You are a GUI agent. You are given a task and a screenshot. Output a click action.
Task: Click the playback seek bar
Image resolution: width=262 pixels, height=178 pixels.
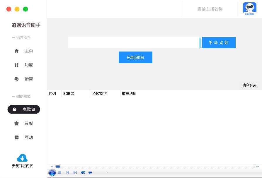click(155, 167)
